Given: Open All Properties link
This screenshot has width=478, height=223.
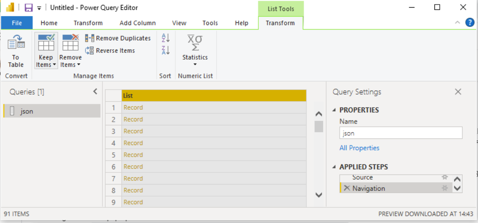Looking at the screenshot, I should (359, 148).
